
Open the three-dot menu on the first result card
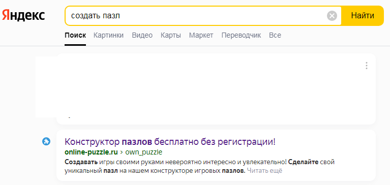(367, 66)
